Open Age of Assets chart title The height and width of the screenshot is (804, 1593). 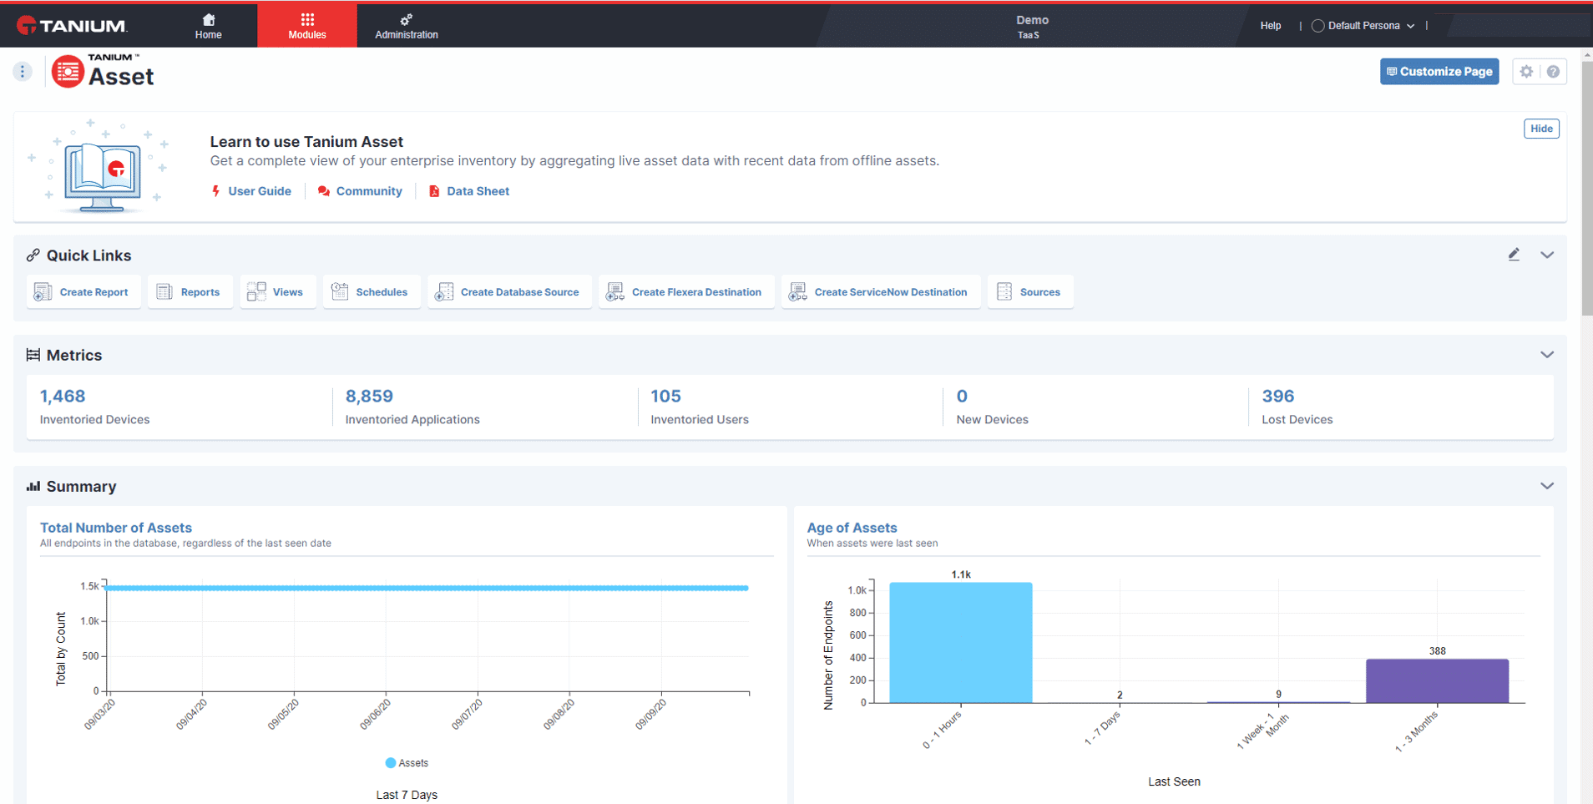point(852,528)
